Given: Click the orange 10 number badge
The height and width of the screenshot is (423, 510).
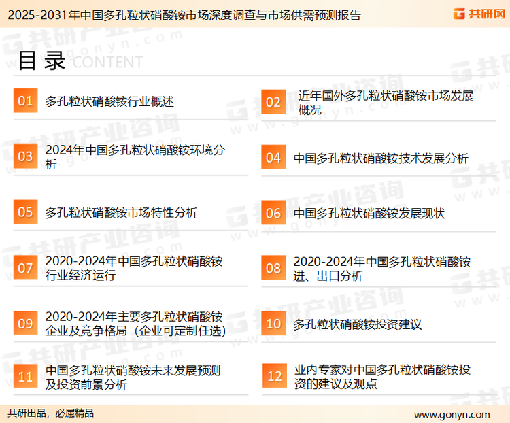Looking at the screenshot, I should tap(273, 324).
